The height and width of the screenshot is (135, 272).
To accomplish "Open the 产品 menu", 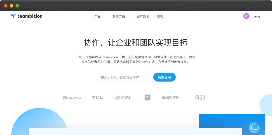I will [x=97, y=16].
